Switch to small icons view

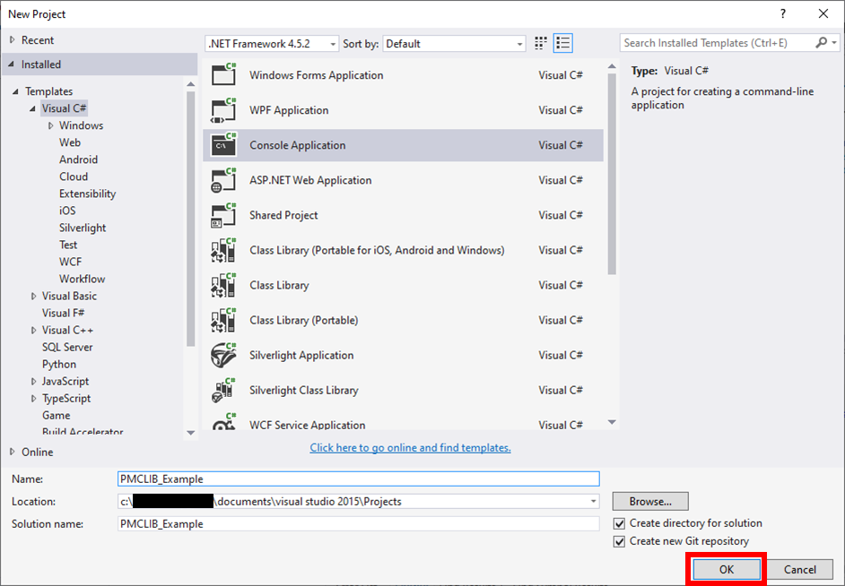pos(540,42)
